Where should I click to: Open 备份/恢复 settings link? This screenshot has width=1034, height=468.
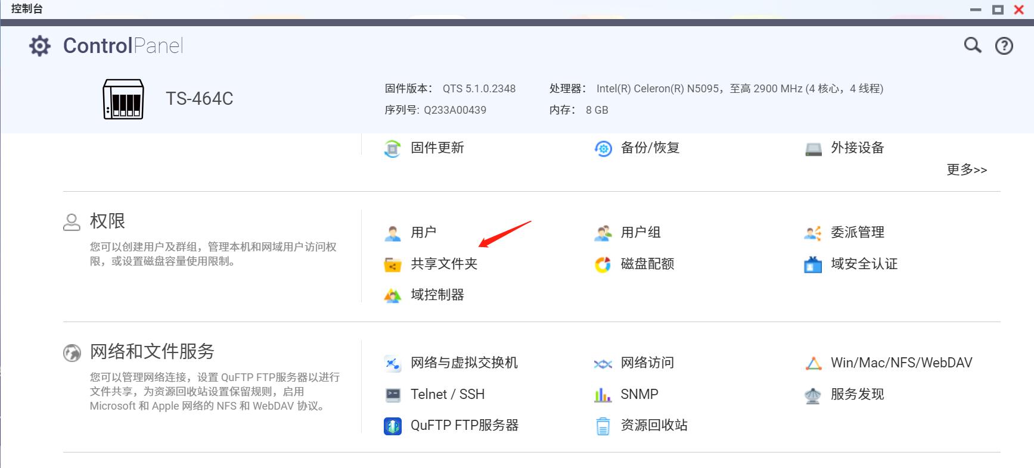coord(650,148)
